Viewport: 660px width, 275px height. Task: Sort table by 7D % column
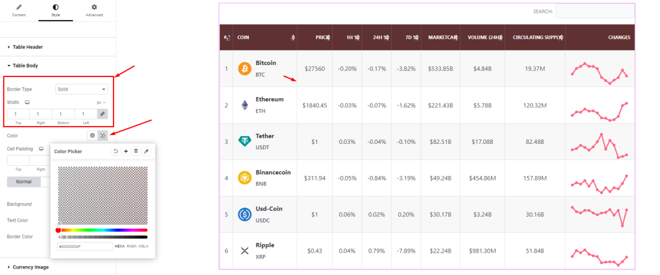pyautogui.click(x=407, y=37)
